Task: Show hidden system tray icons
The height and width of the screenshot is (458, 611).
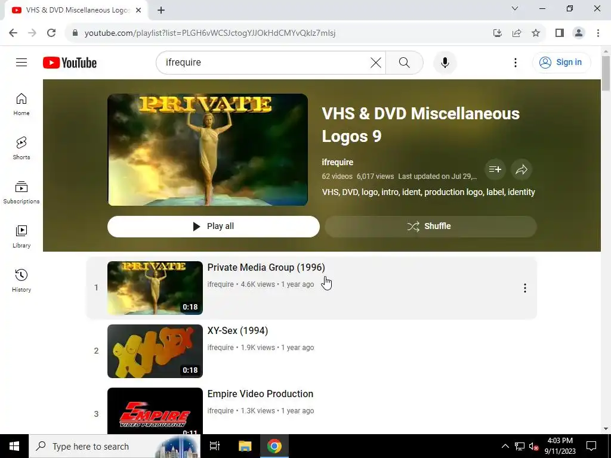Action: pyautogui.click(x=505, y=446)
